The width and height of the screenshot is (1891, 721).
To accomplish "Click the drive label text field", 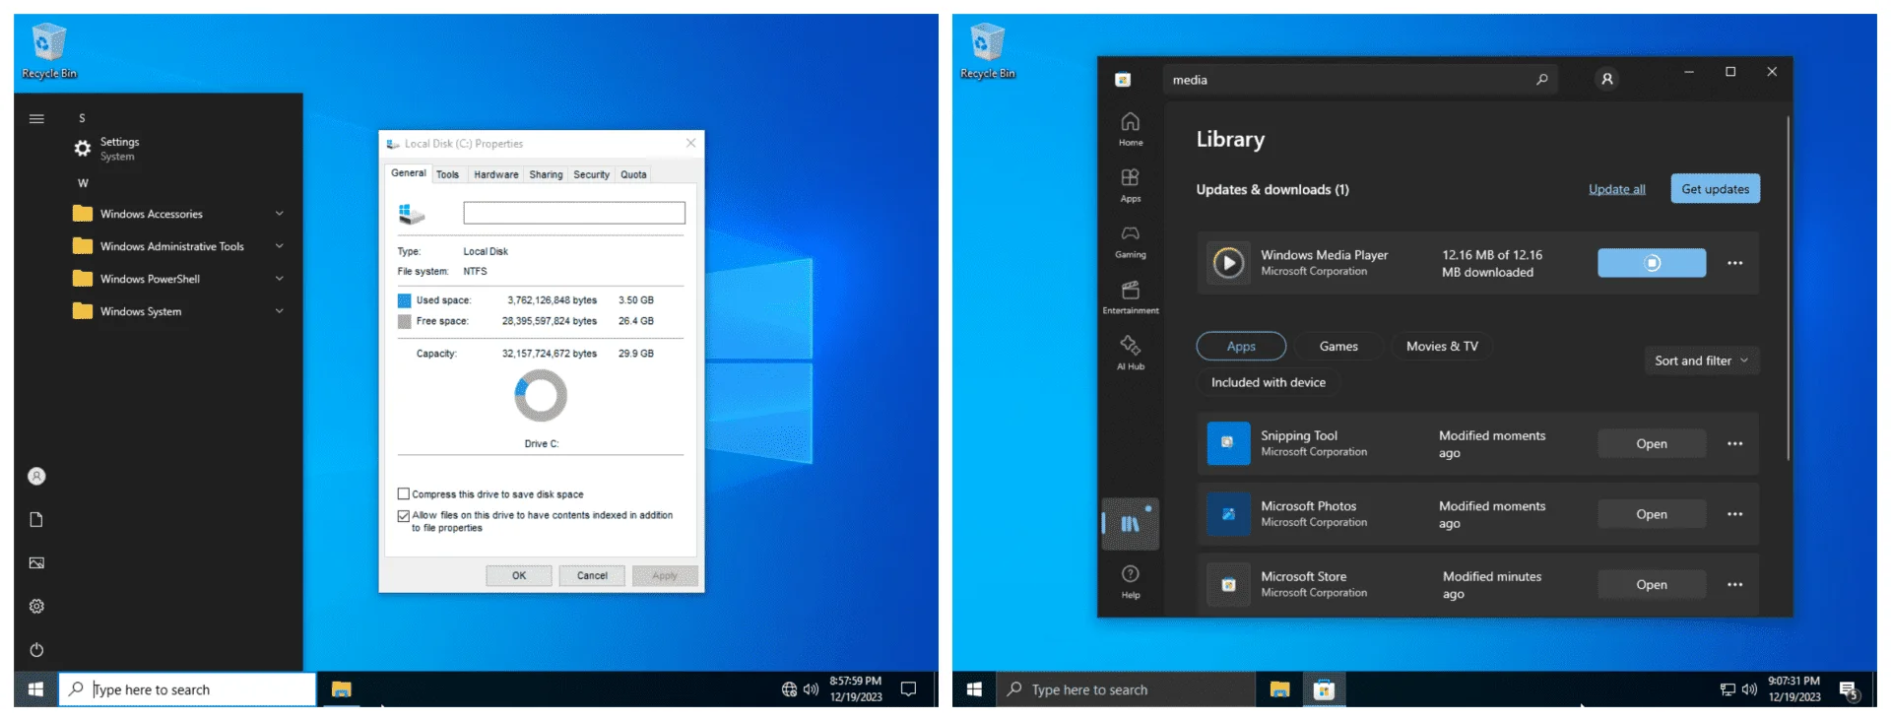I will click(574, 213).
